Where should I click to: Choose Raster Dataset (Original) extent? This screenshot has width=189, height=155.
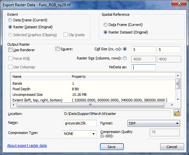pos(10,27)
